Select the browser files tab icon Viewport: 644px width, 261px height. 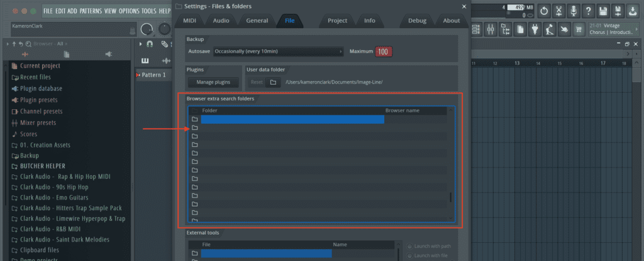click(x=67, y=54)
